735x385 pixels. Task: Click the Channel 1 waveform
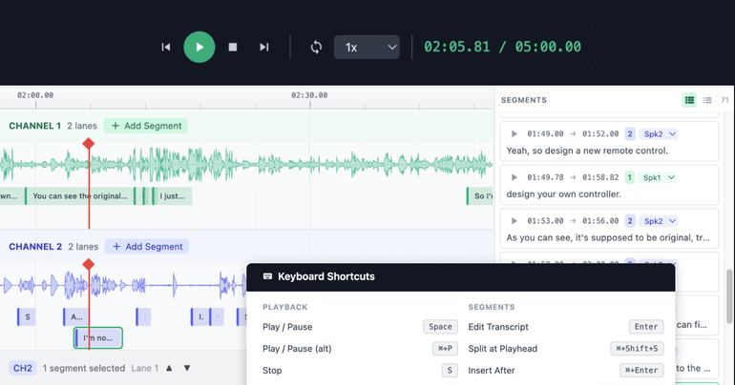246,164
